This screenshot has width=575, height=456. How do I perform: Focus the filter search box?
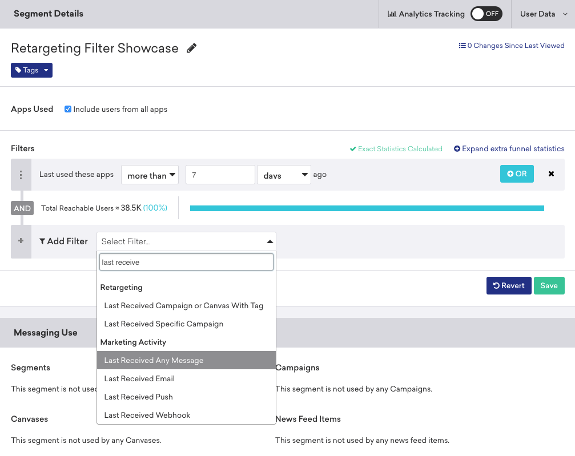point(186,262)
